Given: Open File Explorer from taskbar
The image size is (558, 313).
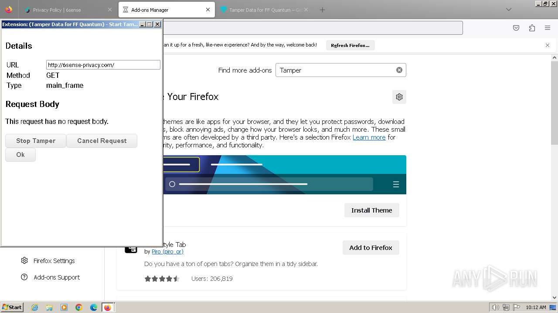Looking at the screenshot, I should pos(49,307).
